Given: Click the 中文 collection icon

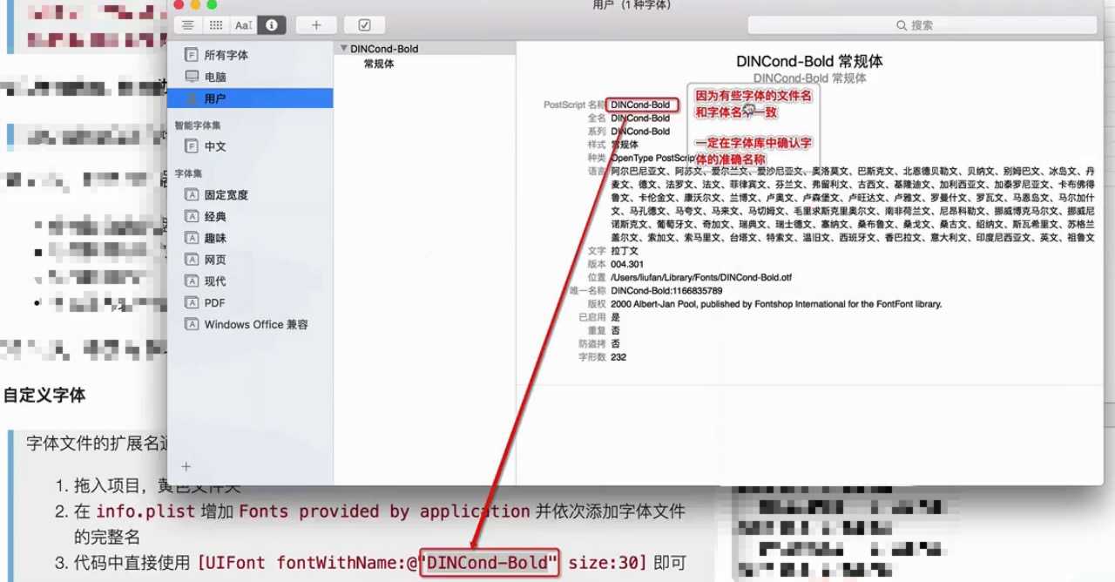Looking at the screenshot, I should click(192, 146).
